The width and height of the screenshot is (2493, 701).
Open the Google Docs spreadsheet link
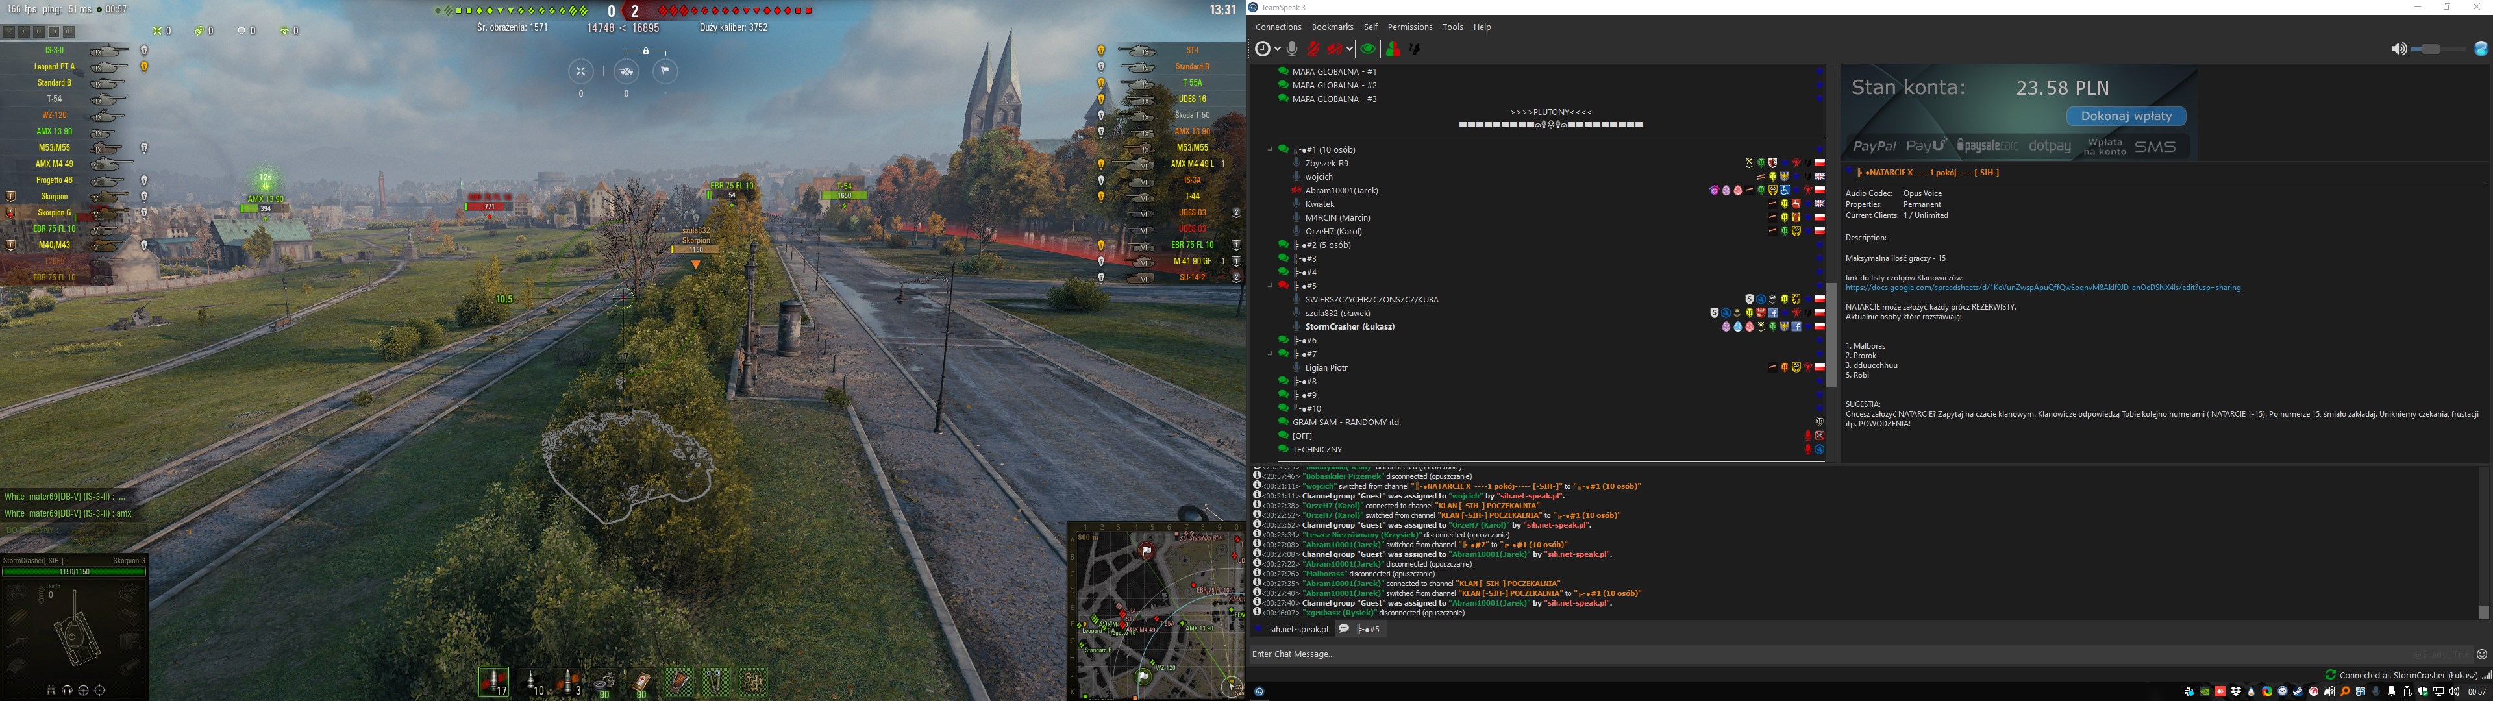[x=2042, y=288]
